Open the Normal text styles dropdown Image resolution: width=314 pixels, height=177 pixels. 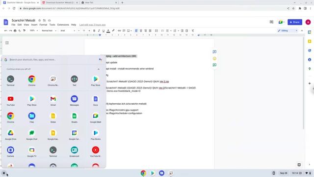(49, 30)
